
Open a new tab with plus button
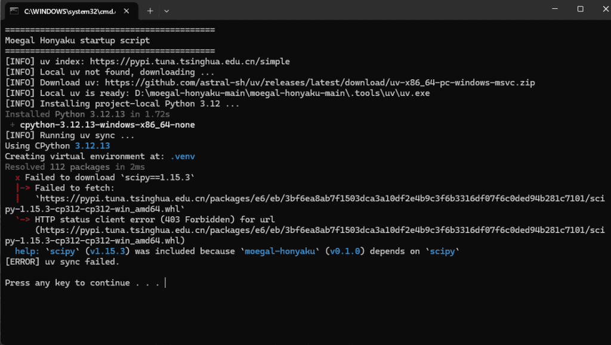(150, 11)
